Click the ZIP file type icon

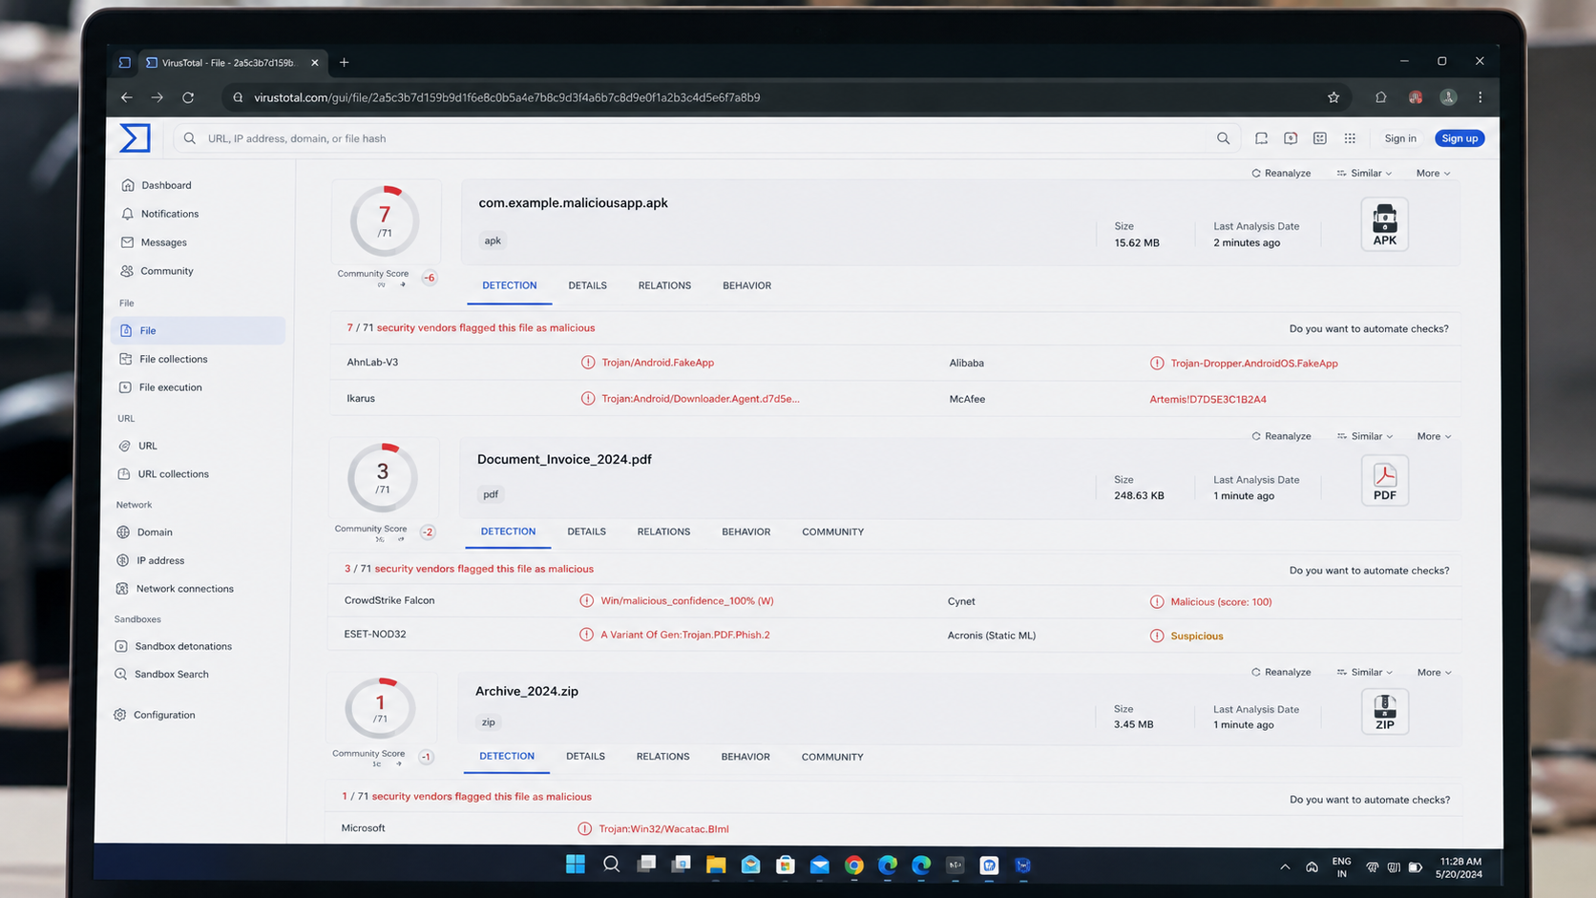pyautogui.click(x=1385, y=712)
